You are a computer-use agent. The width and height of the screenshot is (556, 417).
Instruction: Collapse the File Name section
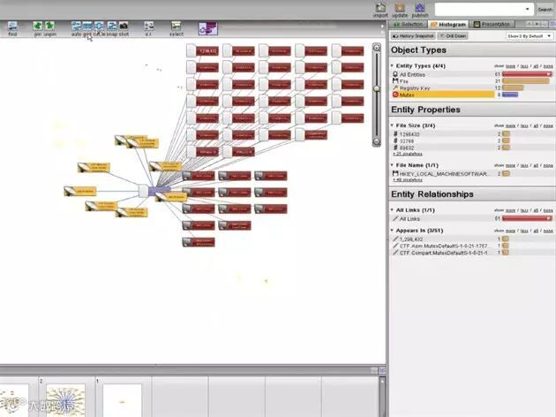pyautogui.click(x=392, y=165)
